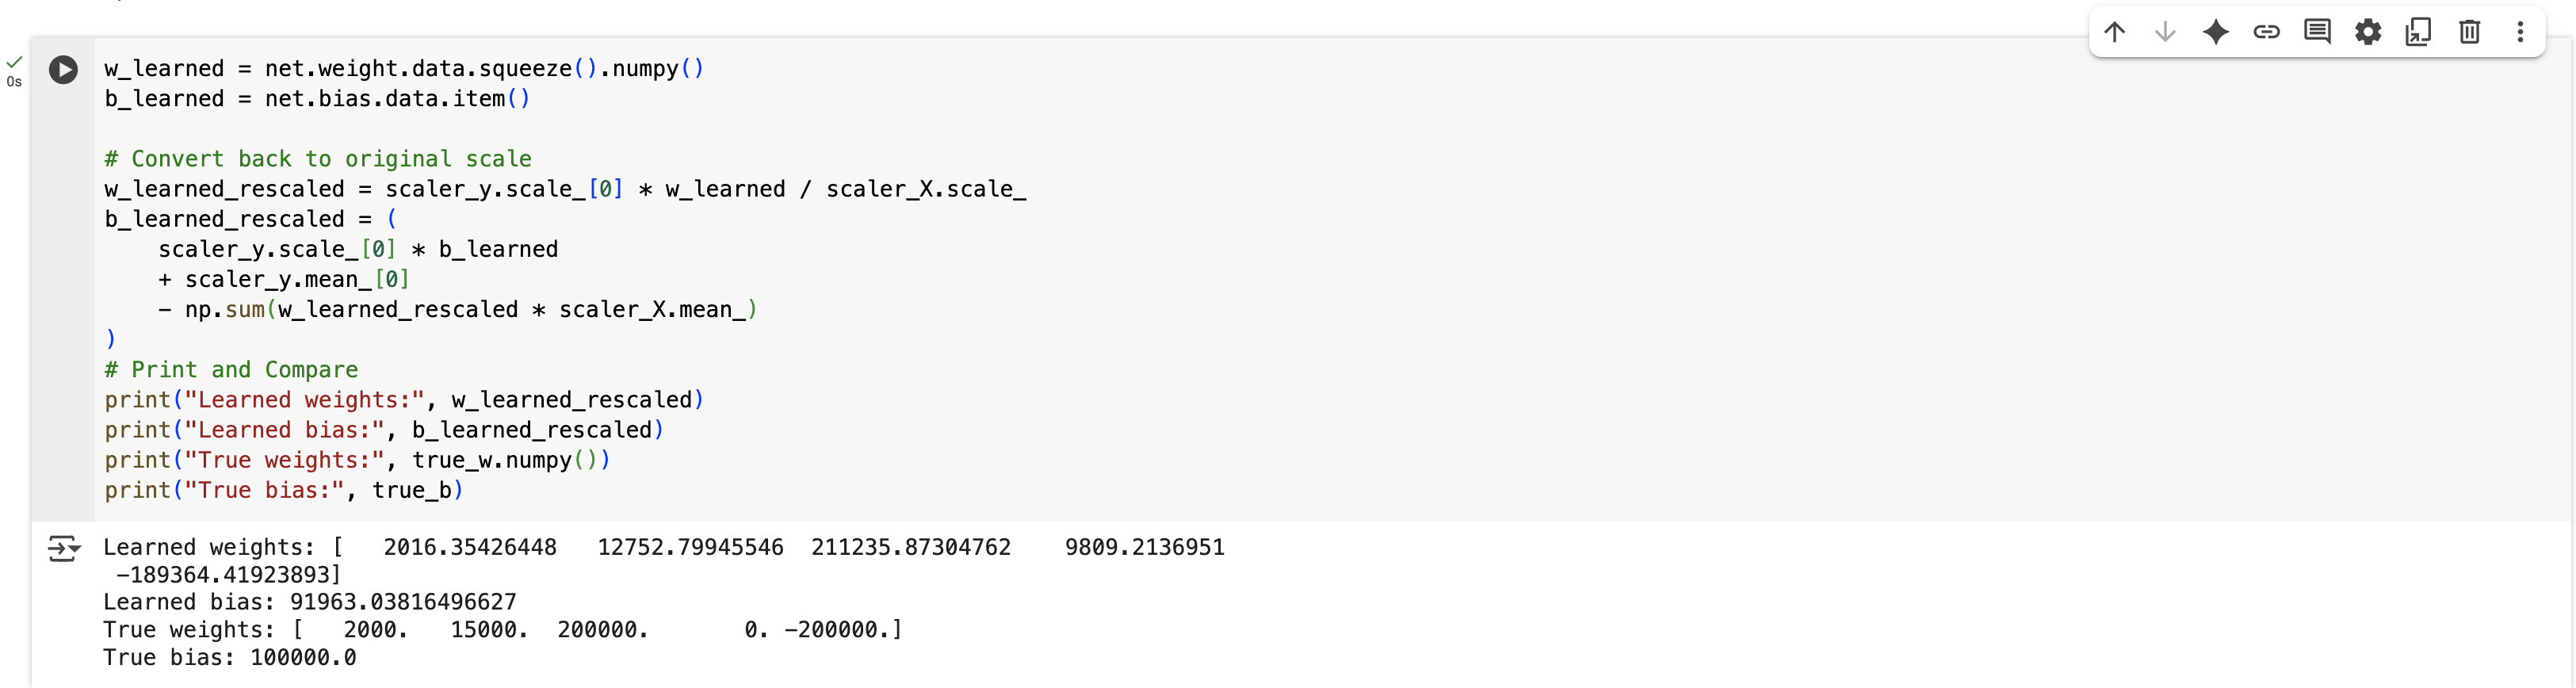Delete this cell with the trash icon
Image resolution: width=2576 pixels, height=688 pixels.
point(2469,32)
